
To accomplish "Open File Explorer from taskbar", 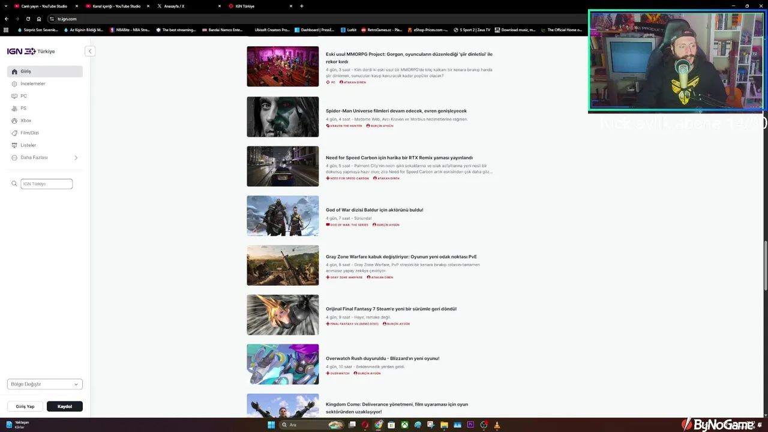I will pyautogui.click(x=444, y=425).
